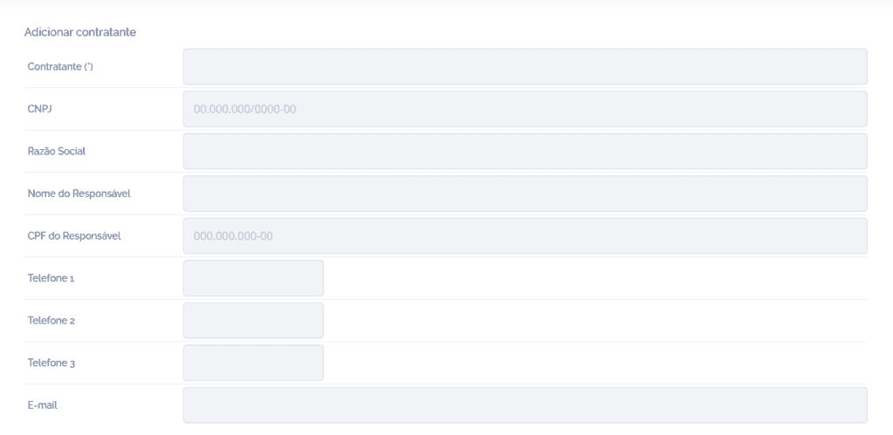Screen dimensions: 893x435
Task: Focus the Telefone 3 input box
Action: 254,363
